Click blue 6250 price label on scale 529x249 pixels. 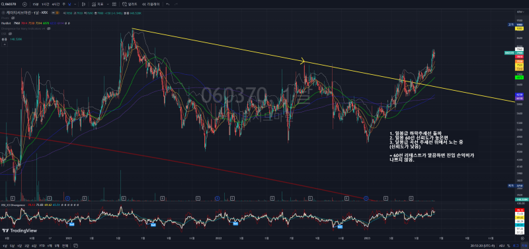pyautogui.click(x=520, y=95)
